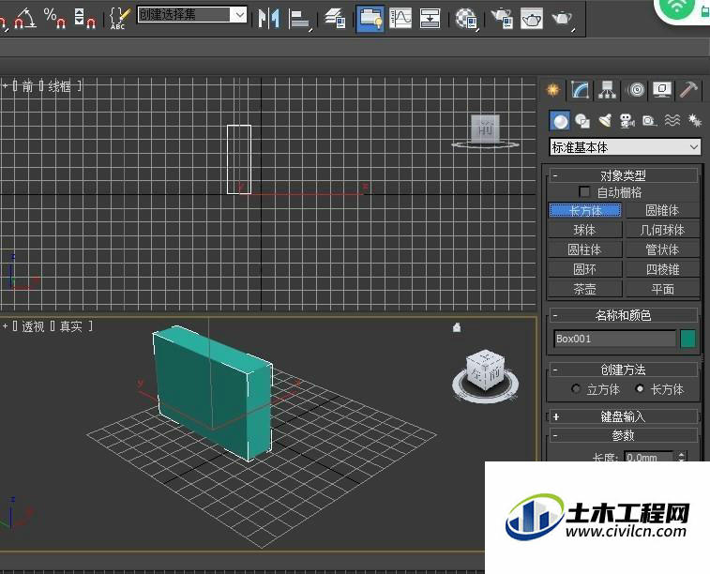710x574 pixels.
Task: Click the front viewport plus menu
Action: pyautogui.click(x=6, y=85)
